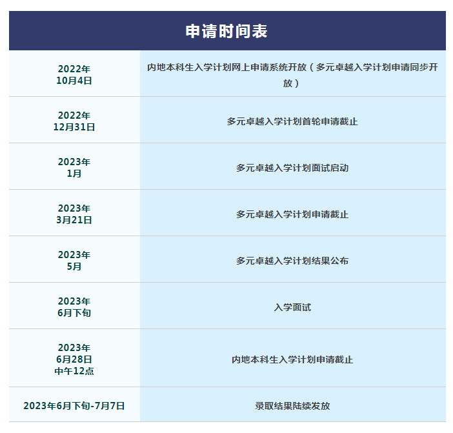Click the 申请时间表 table header
Screen dimensions: 453x433
pos(226,31)
